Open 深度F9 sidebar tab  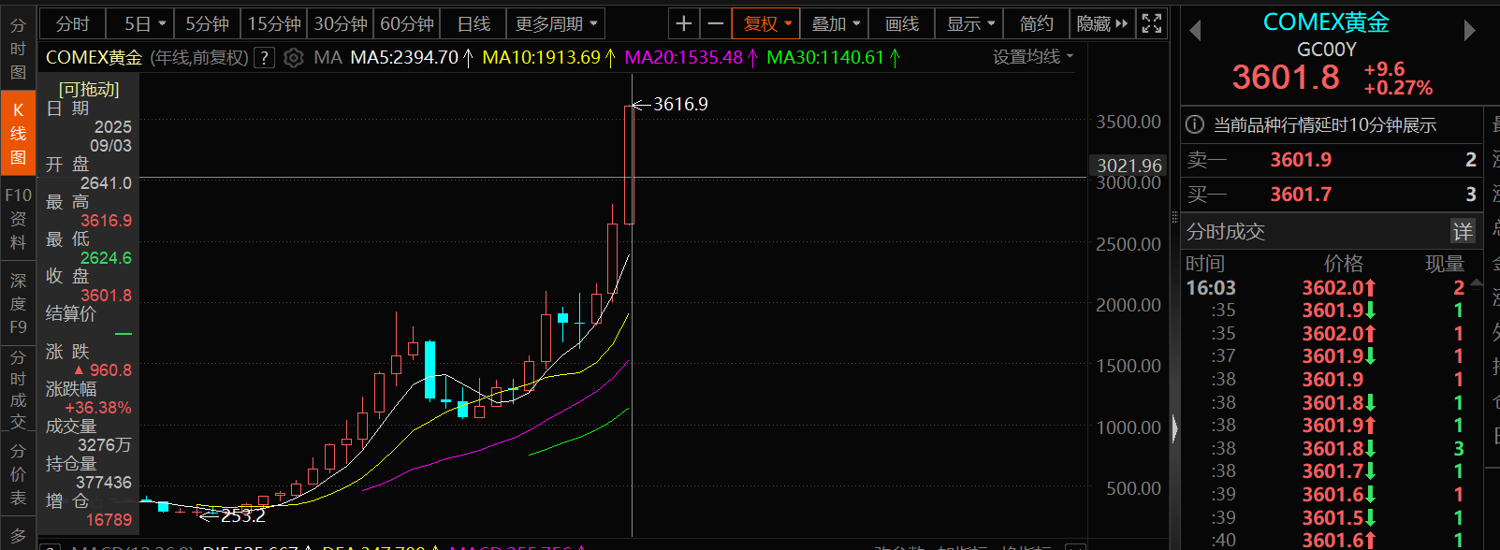point(18,303)
